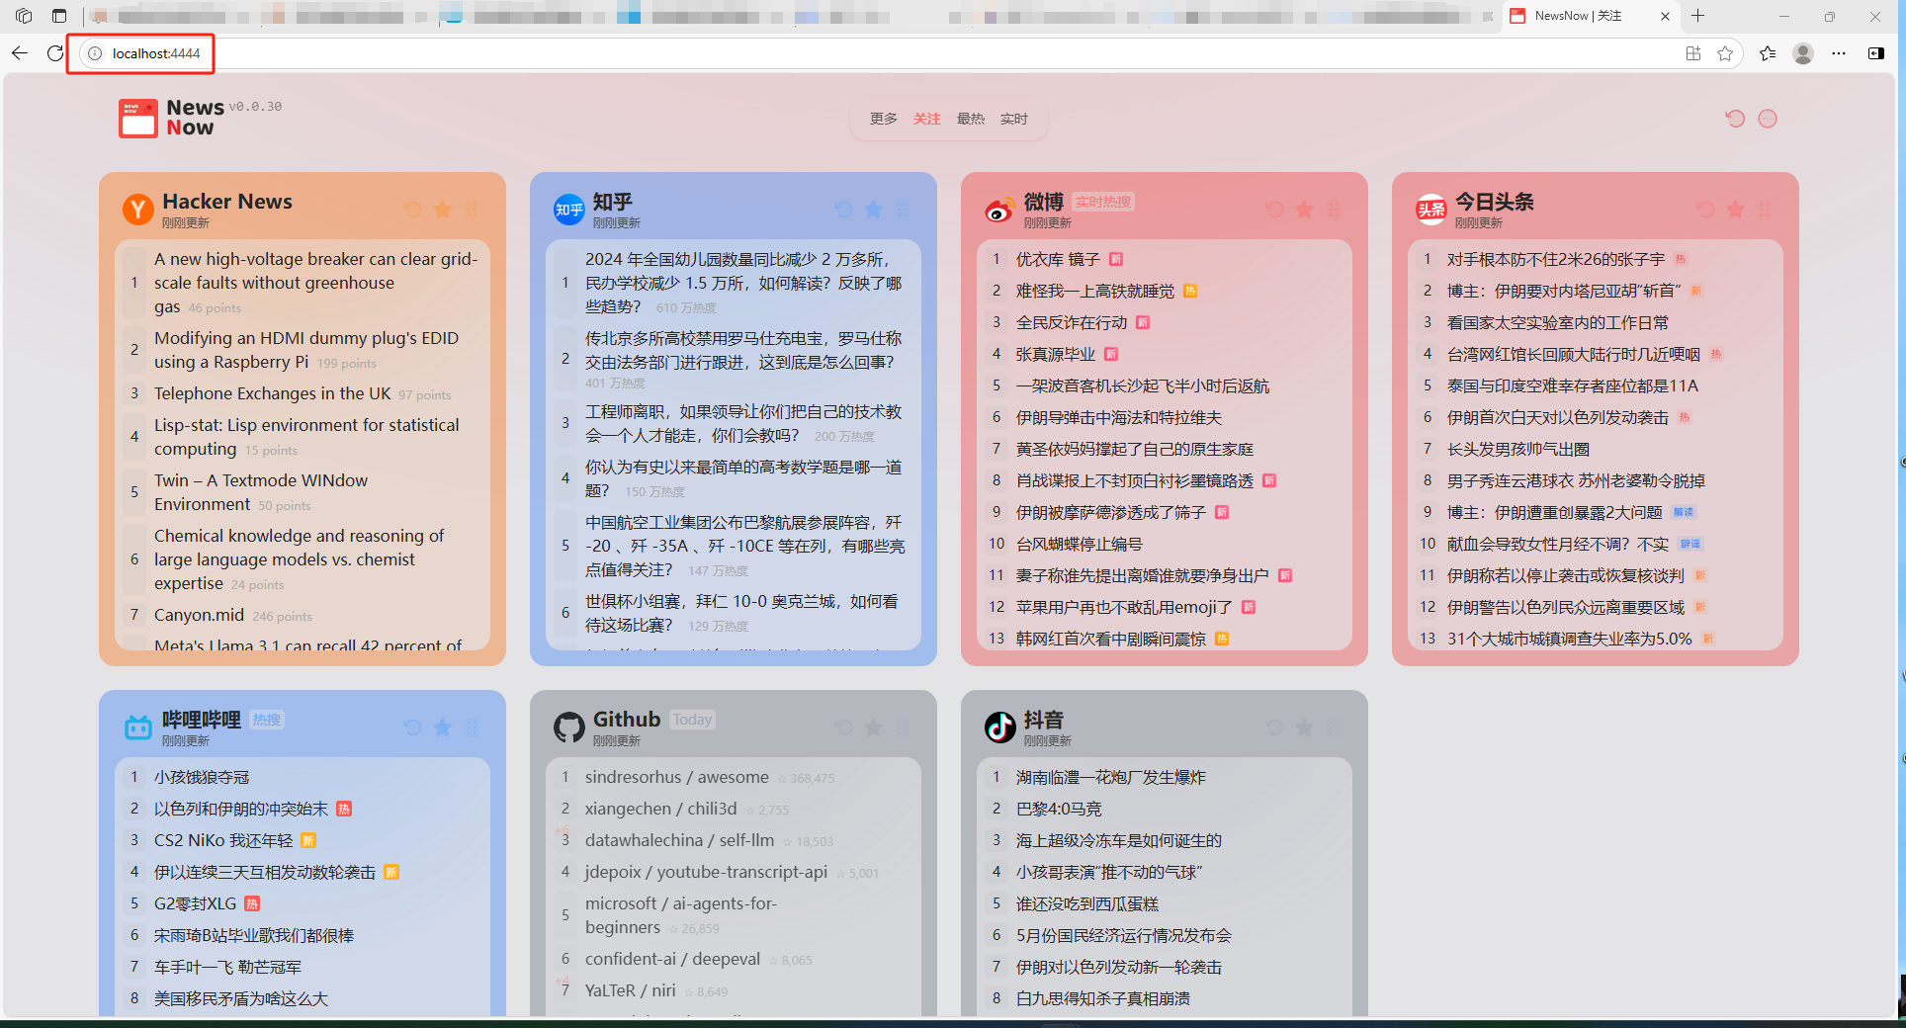
Task: Open the browser settings menu
Action: tap(1840, 53)
